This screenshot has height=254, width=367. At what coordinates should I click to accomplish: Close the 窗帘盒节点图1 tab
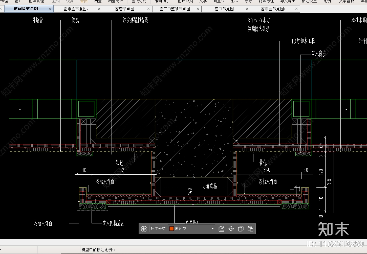[296, 9]
